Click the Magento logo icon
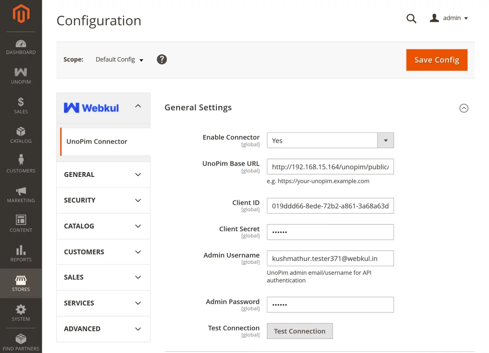Image resolution: width=489 pixels, height=353 pixels. tap(21, 14)
